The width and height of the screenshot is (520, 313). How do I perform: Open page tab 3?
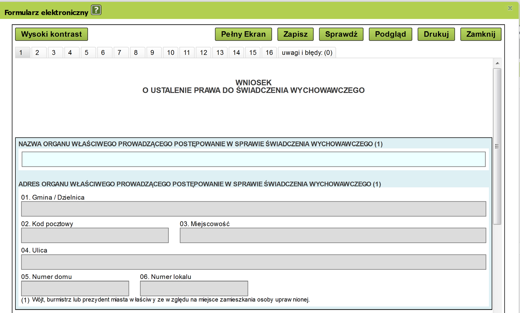coord(55,53)
